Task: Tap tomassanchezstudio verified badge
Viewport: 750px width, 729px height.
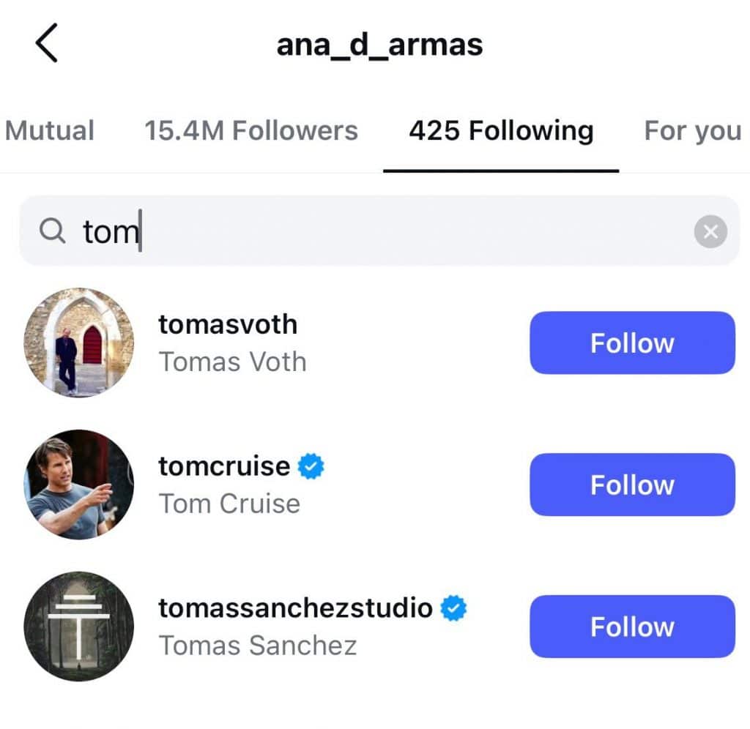Action: (454, 607)
